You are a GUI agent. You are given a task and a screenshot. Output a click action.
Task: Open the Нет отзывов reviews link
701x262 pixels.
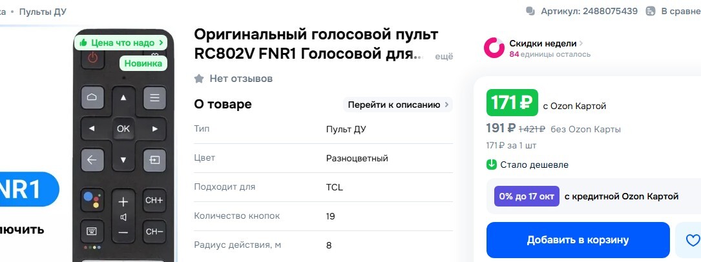241,79
